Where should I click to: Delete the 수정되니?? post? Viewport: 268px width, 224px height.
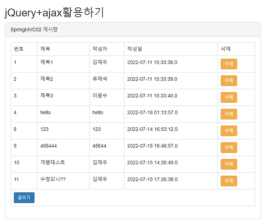tap(229, 181)
